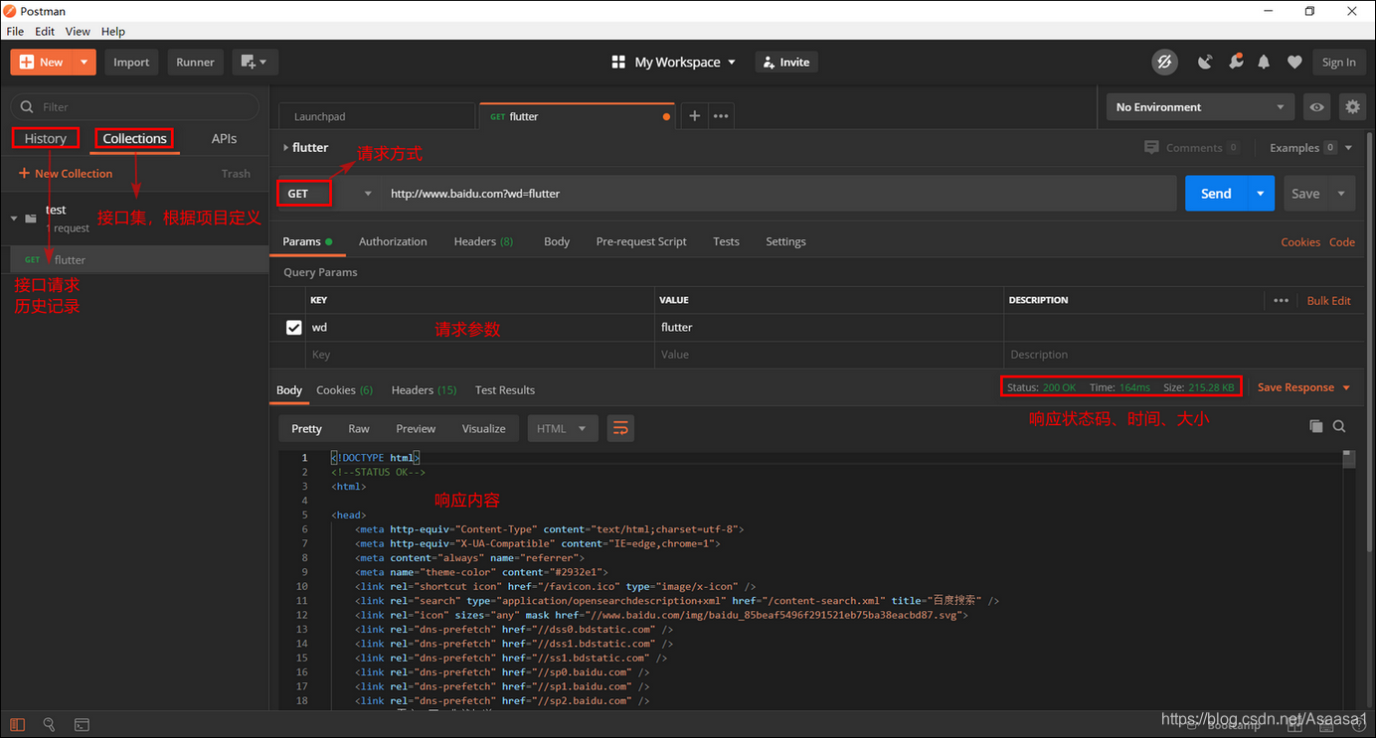Image resolution: width=1376 pixels, height=738 pixels.
Task: Open the request Settings tab
Action: click(x=785, y=241)
